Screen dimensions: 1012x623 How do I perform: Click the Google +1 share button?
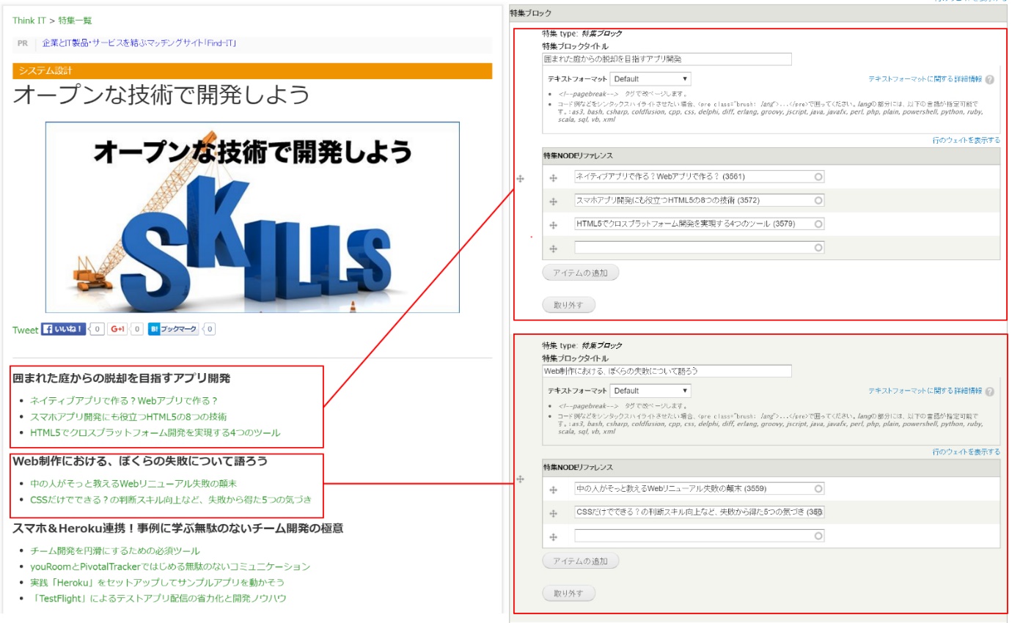click(x=117, y=329)
